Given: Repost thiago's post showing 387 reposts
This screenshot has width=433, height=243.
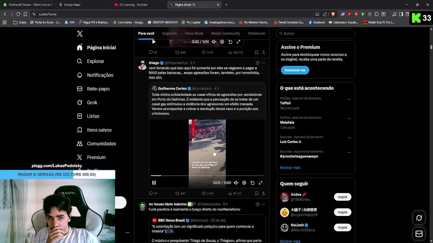Looking at the screenshot, I should 180,193.
